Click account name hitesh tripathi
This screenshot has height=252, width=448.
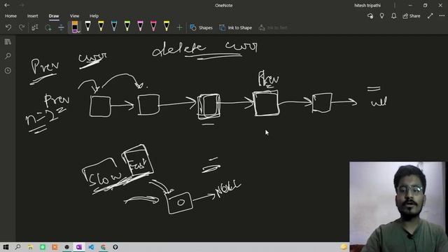(367, 6)
